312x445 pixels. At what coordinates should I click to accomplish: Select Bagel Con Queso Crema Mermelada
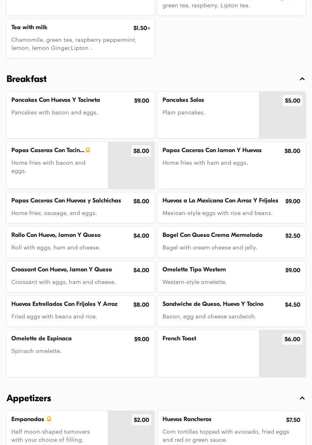click(x=231, y=242)
